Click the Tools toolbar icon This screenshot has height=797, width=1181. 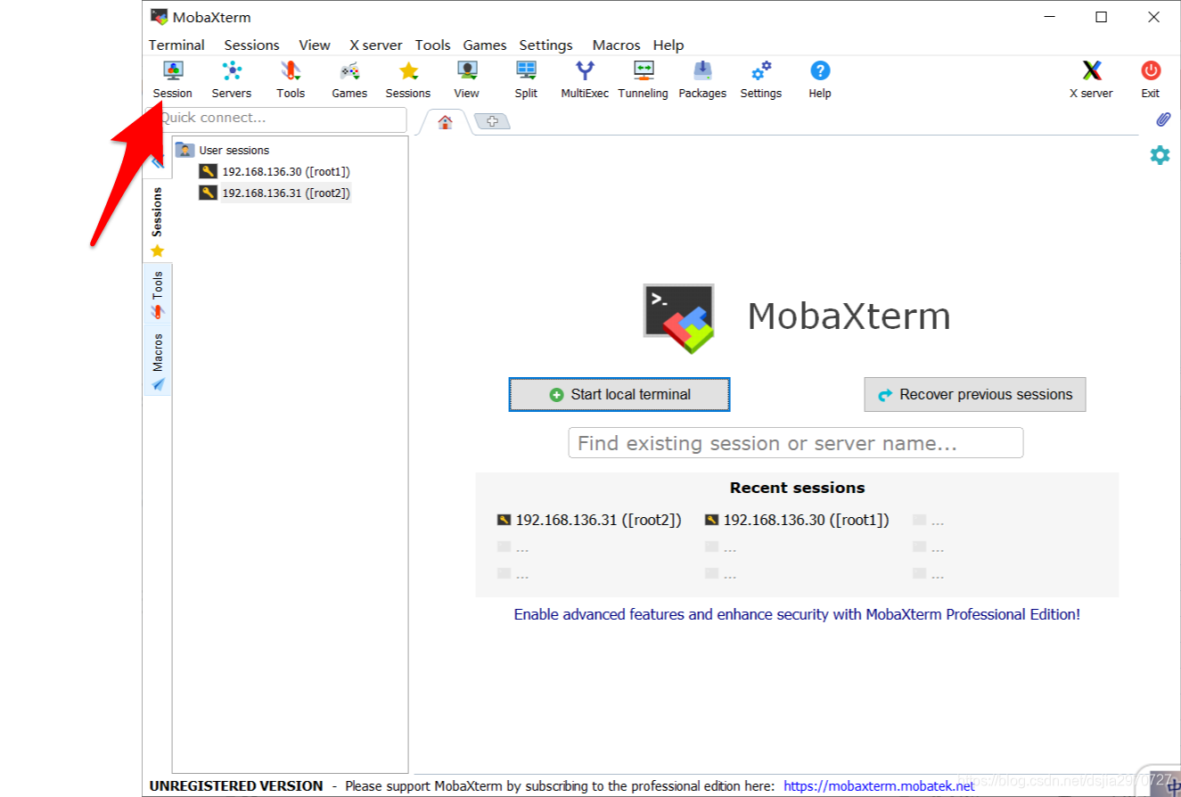tap(291, 79)
